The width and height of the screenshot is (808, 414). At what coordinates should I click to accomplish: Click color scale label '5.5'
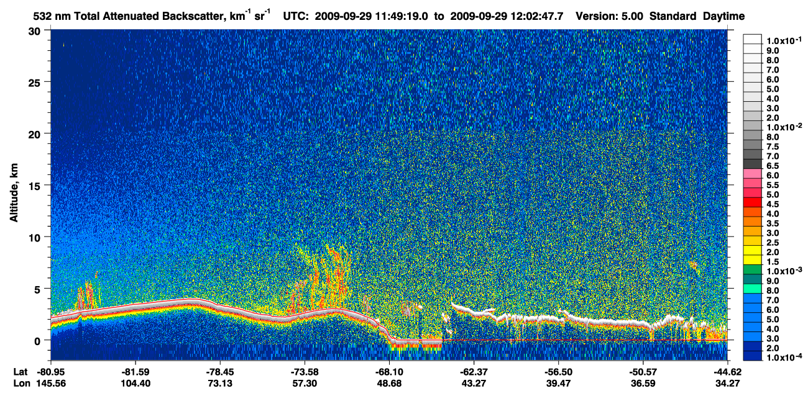[x=773, y=184]
